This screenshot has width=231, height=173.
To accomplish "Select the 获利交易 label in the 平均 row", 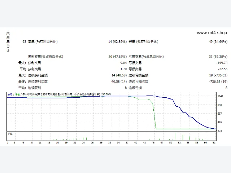I will coord(34,69).
